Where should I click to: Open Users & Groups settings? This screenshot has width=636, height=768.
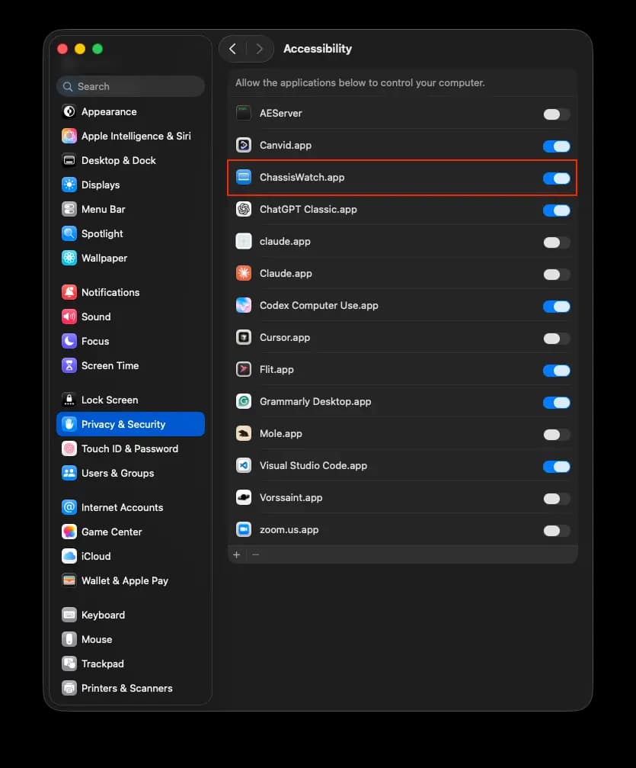(x=130, y=473)
